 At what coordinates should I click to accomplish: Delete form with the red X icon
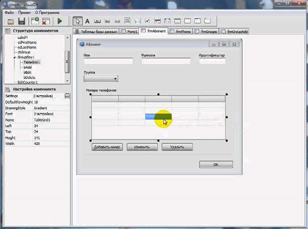click(x=46, y=21)
